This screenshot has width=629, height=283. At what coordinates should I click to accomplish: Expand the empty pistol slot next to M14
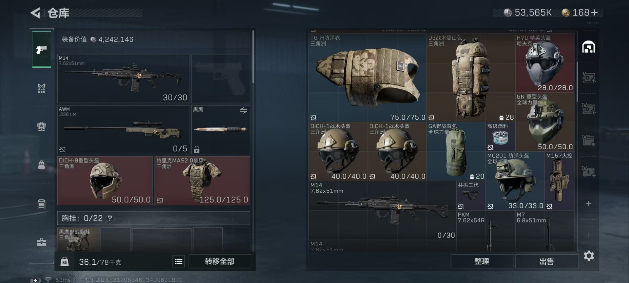[x=220, y=79]
